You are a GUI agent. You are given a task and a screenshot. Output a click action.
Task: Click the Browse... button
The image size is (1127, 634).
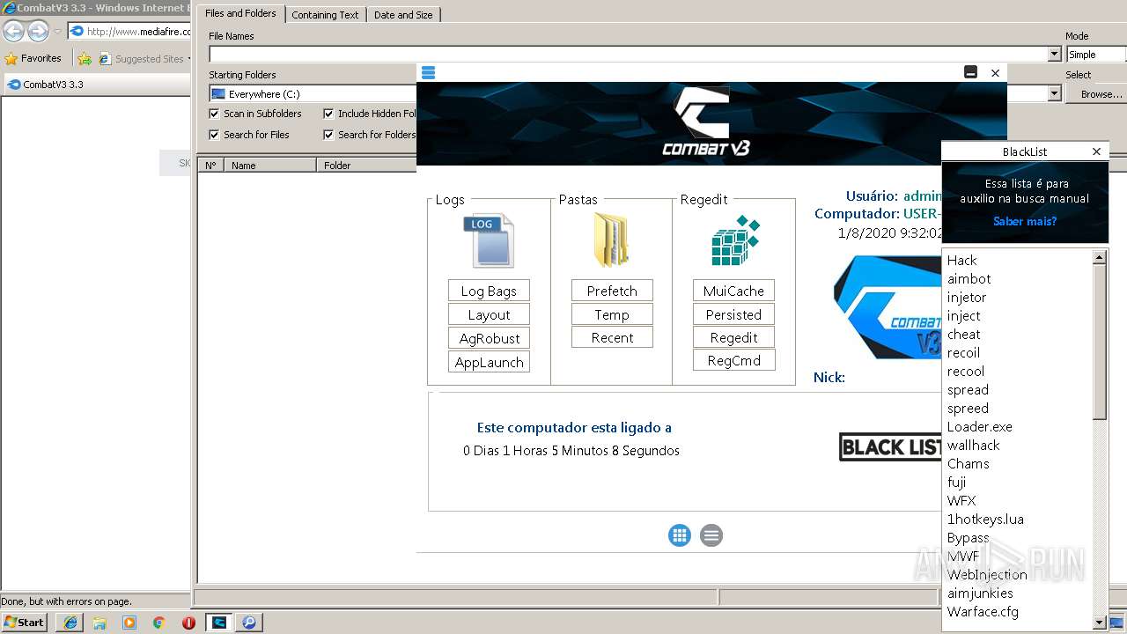(x=1095, y=93)
